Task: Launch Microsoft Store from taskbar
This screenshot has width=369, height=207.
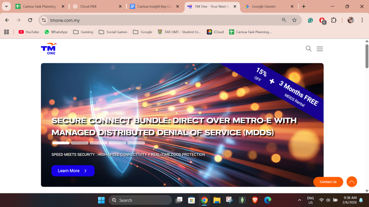Action: coord(191,200)
